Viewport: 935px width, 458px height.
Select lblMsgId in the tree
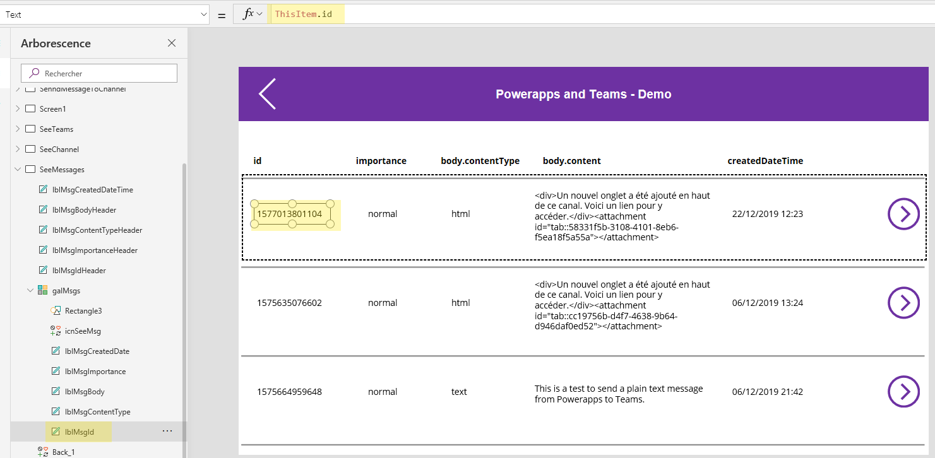click(78, 432)
